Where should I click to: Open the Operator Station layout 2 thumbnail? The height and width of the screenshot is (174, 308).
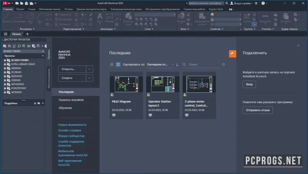pos(162,84)
